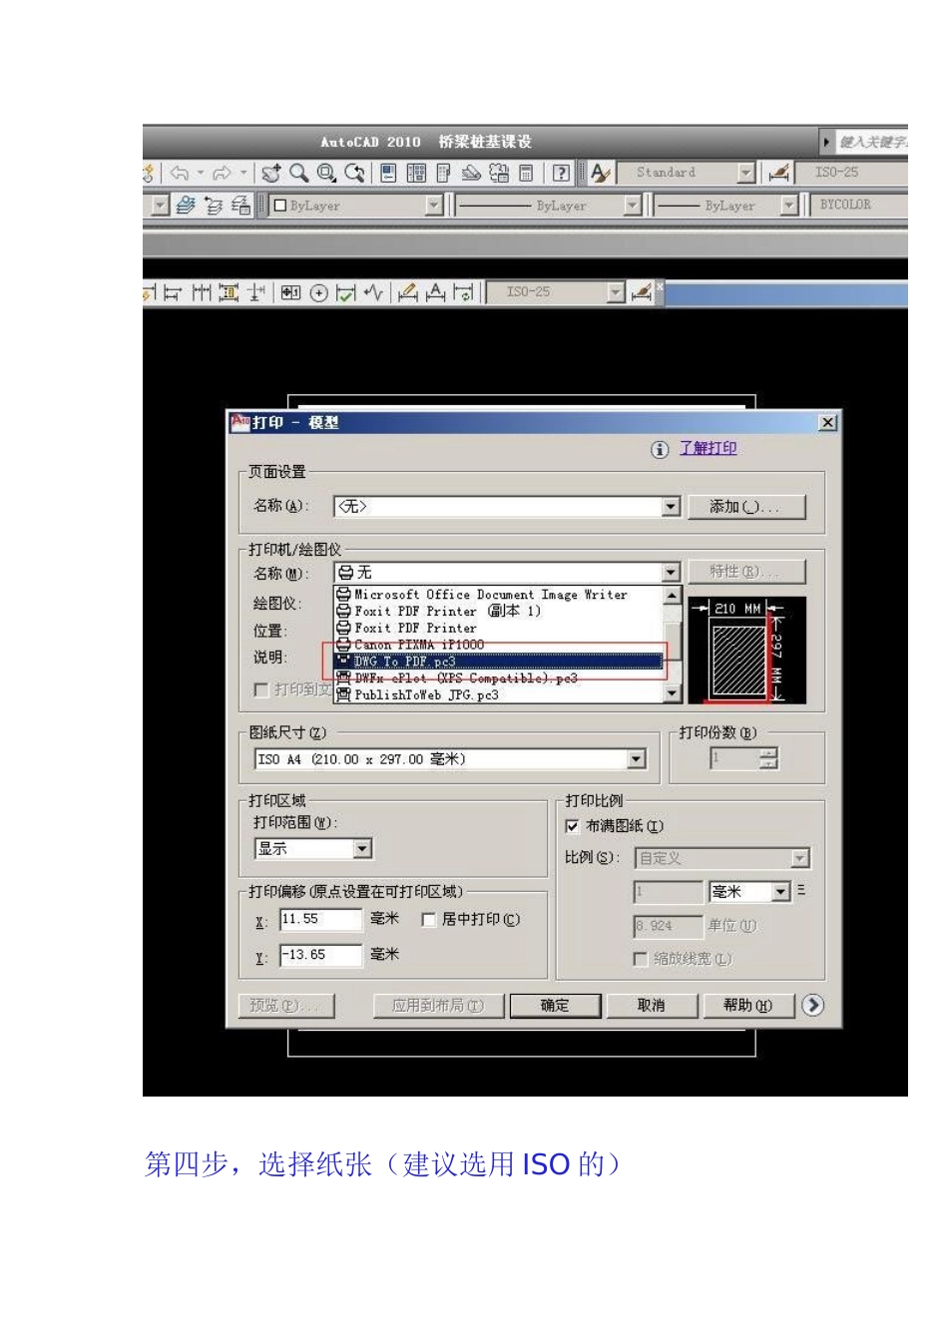Click the Zoom Previous icon

[354, 173]
